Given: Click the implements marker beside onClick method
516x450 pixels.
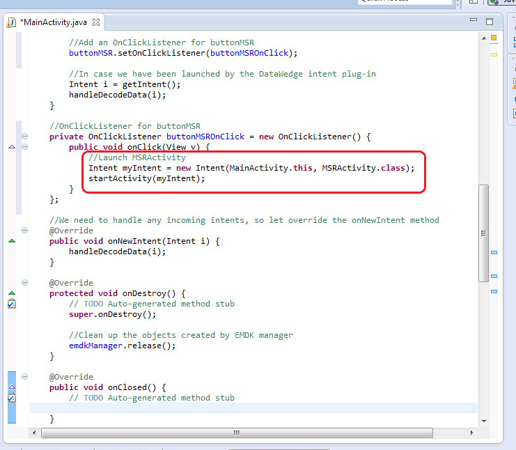Looking at the screenshot, I should pyautogui.click(x=11, y=147).
